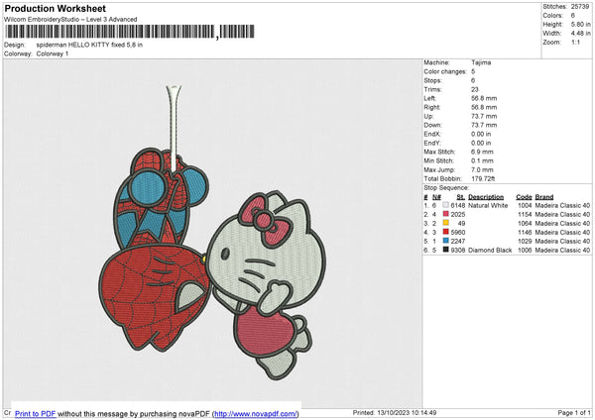Select the 'Production Worksheet' title
The height and width of the screenshot is (420, 595).
coord(56,8)
